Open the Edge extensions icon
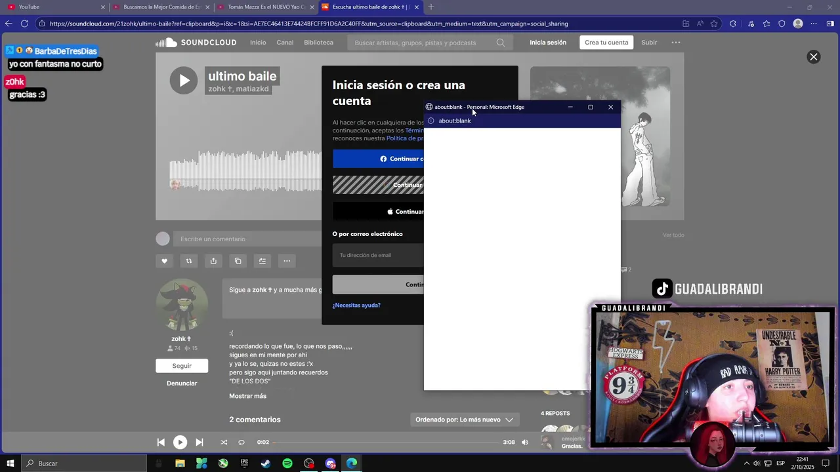Viewport: 840px width, 472px height. 733,24
